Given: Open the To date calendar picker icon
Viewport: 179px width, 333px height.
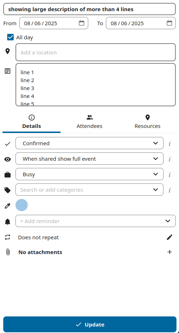Looking at the screenshot, I should (169, 23).
